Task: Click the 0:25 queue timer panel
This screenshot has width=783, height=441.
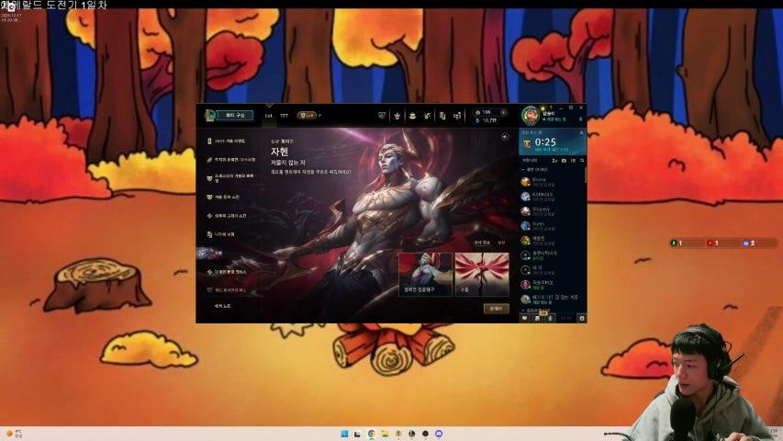Action: 553,142
